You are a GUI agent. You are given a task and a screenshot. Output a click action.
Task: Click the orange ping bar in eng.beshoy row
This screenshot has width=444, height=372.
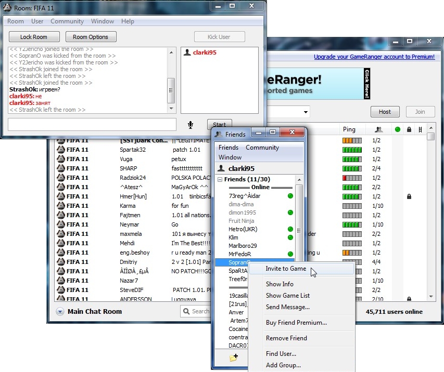[352, 253]
